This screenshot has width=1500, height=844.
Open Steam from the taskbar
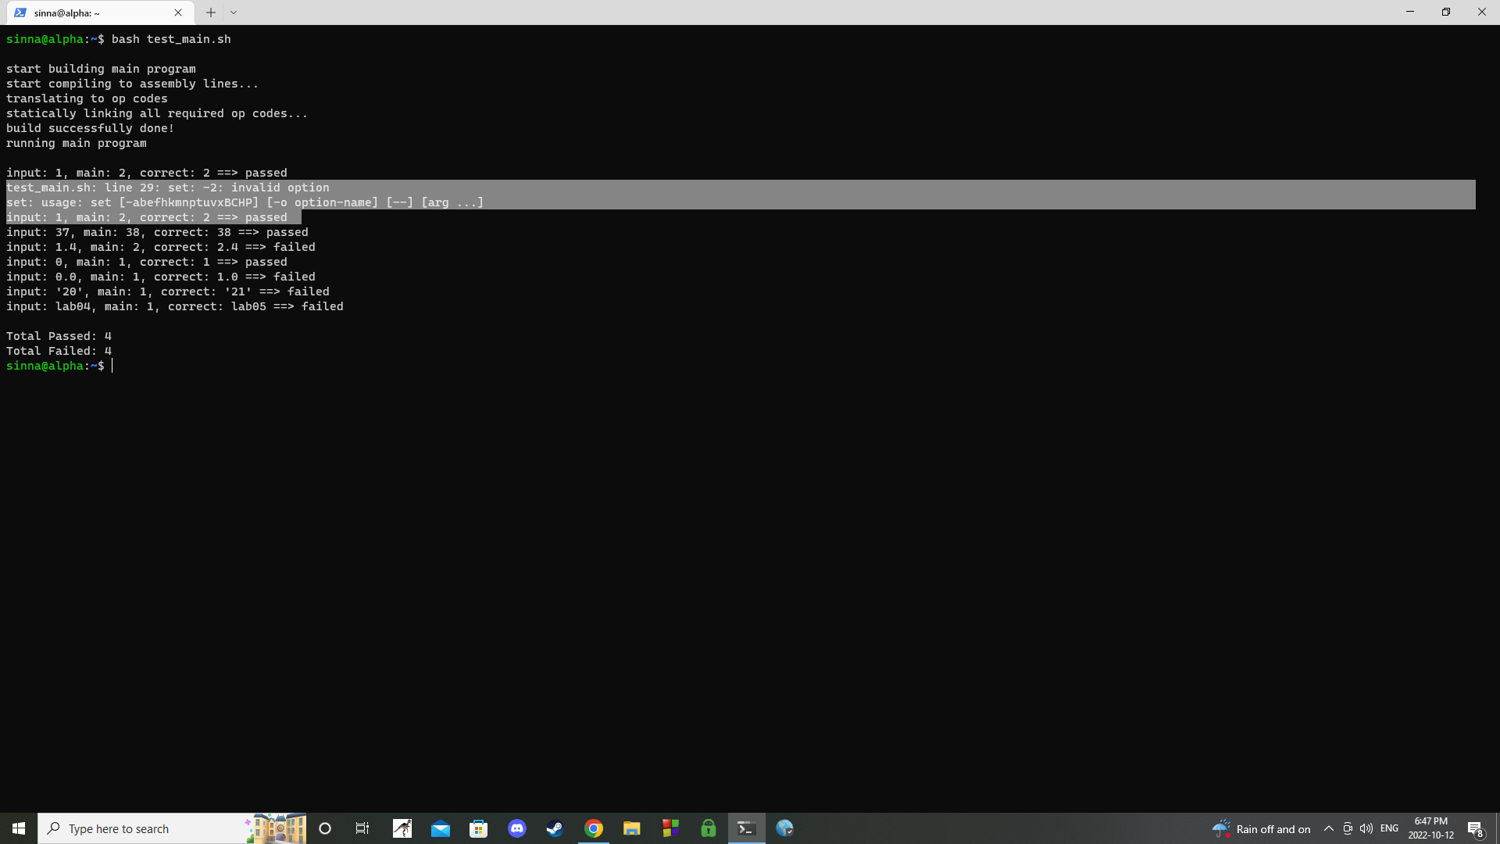pos(555,828)
